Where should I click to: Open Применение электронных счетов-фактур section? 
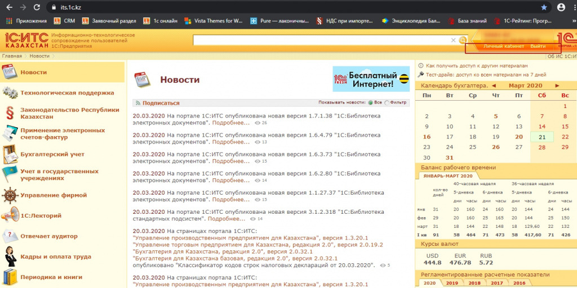coord(63,134)
